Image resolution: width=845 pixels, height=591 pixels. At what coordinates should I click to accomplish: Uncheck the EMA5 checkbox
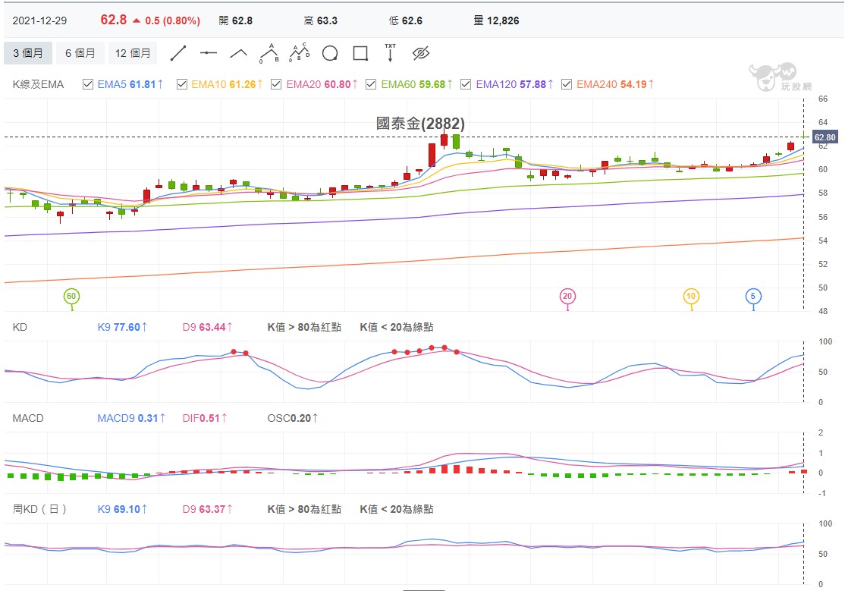click(88, 84)
